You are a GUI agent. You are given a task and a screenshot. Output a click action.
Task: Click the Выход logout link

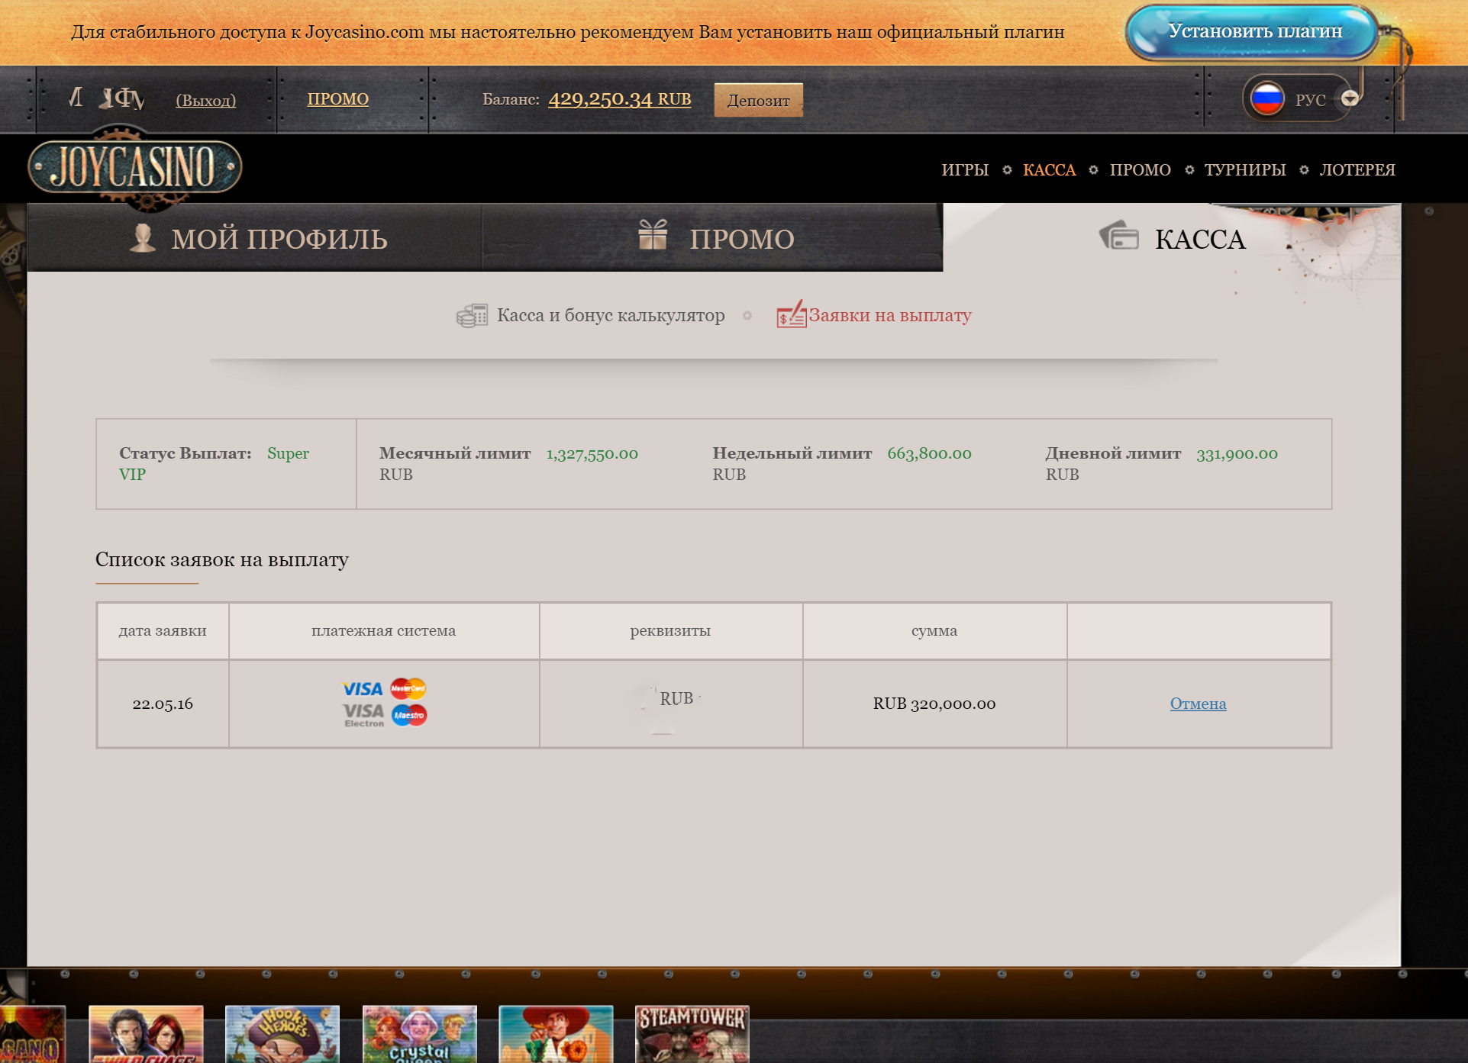tap(205, 100)
